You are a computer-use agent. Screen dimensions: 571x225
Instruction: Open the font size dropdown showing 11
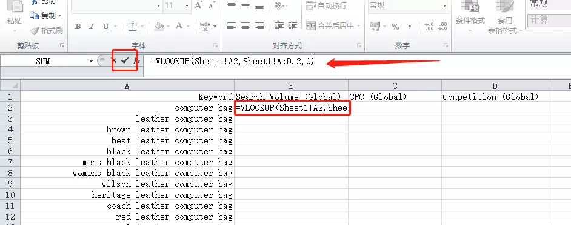(187, 5)
